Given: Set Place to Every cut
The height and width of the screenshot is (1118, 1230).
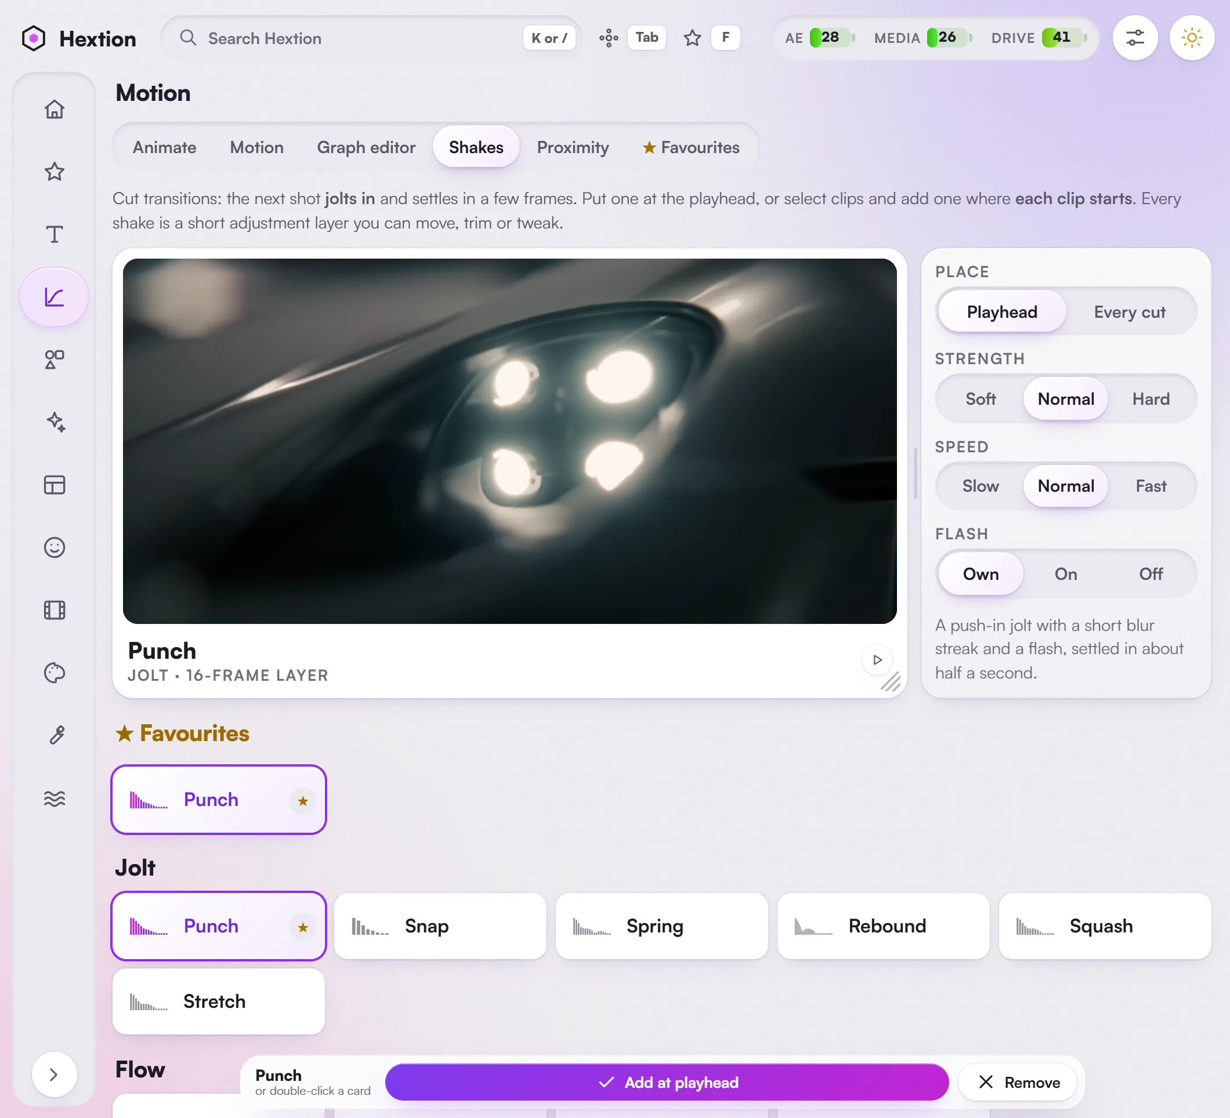Looking at the screenshot, I should [x=1129, y=313].
